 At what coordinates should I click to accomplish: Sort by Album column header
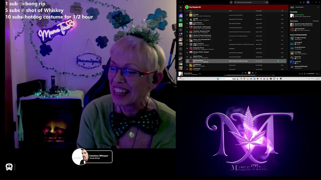pos(230,11)
